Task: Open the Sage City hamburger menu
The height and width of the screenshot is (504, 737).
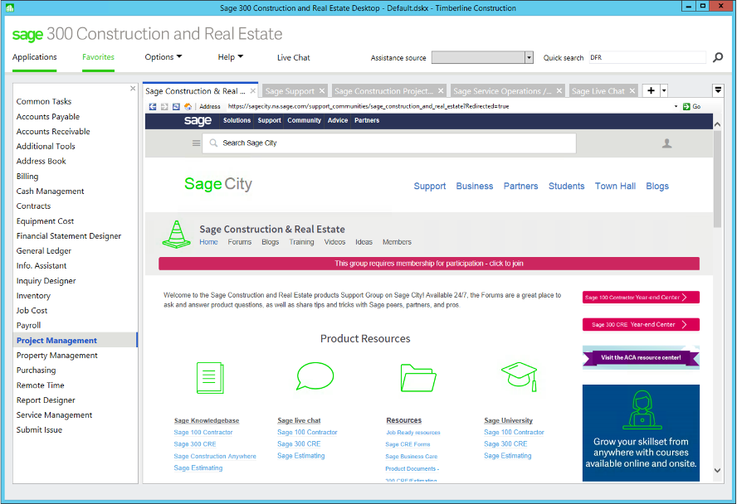Action: point(197,143)
